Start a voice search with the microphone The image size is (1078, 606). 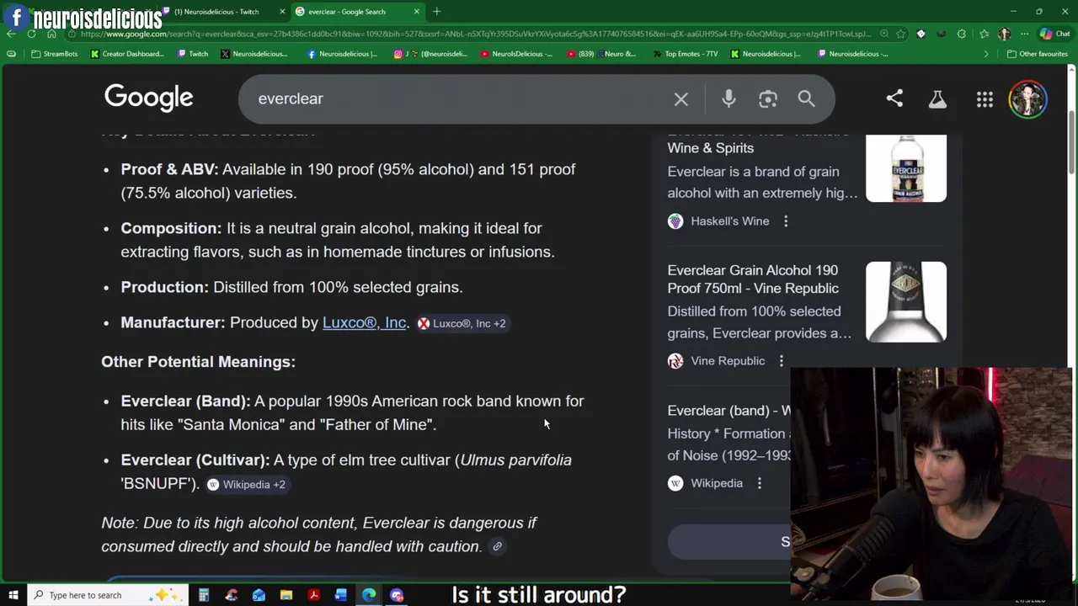tap(728, 99)
